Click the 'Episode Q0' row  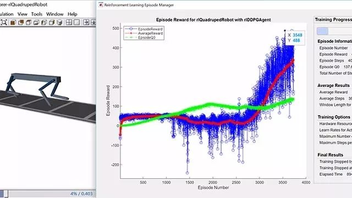[x=335, y=67]
